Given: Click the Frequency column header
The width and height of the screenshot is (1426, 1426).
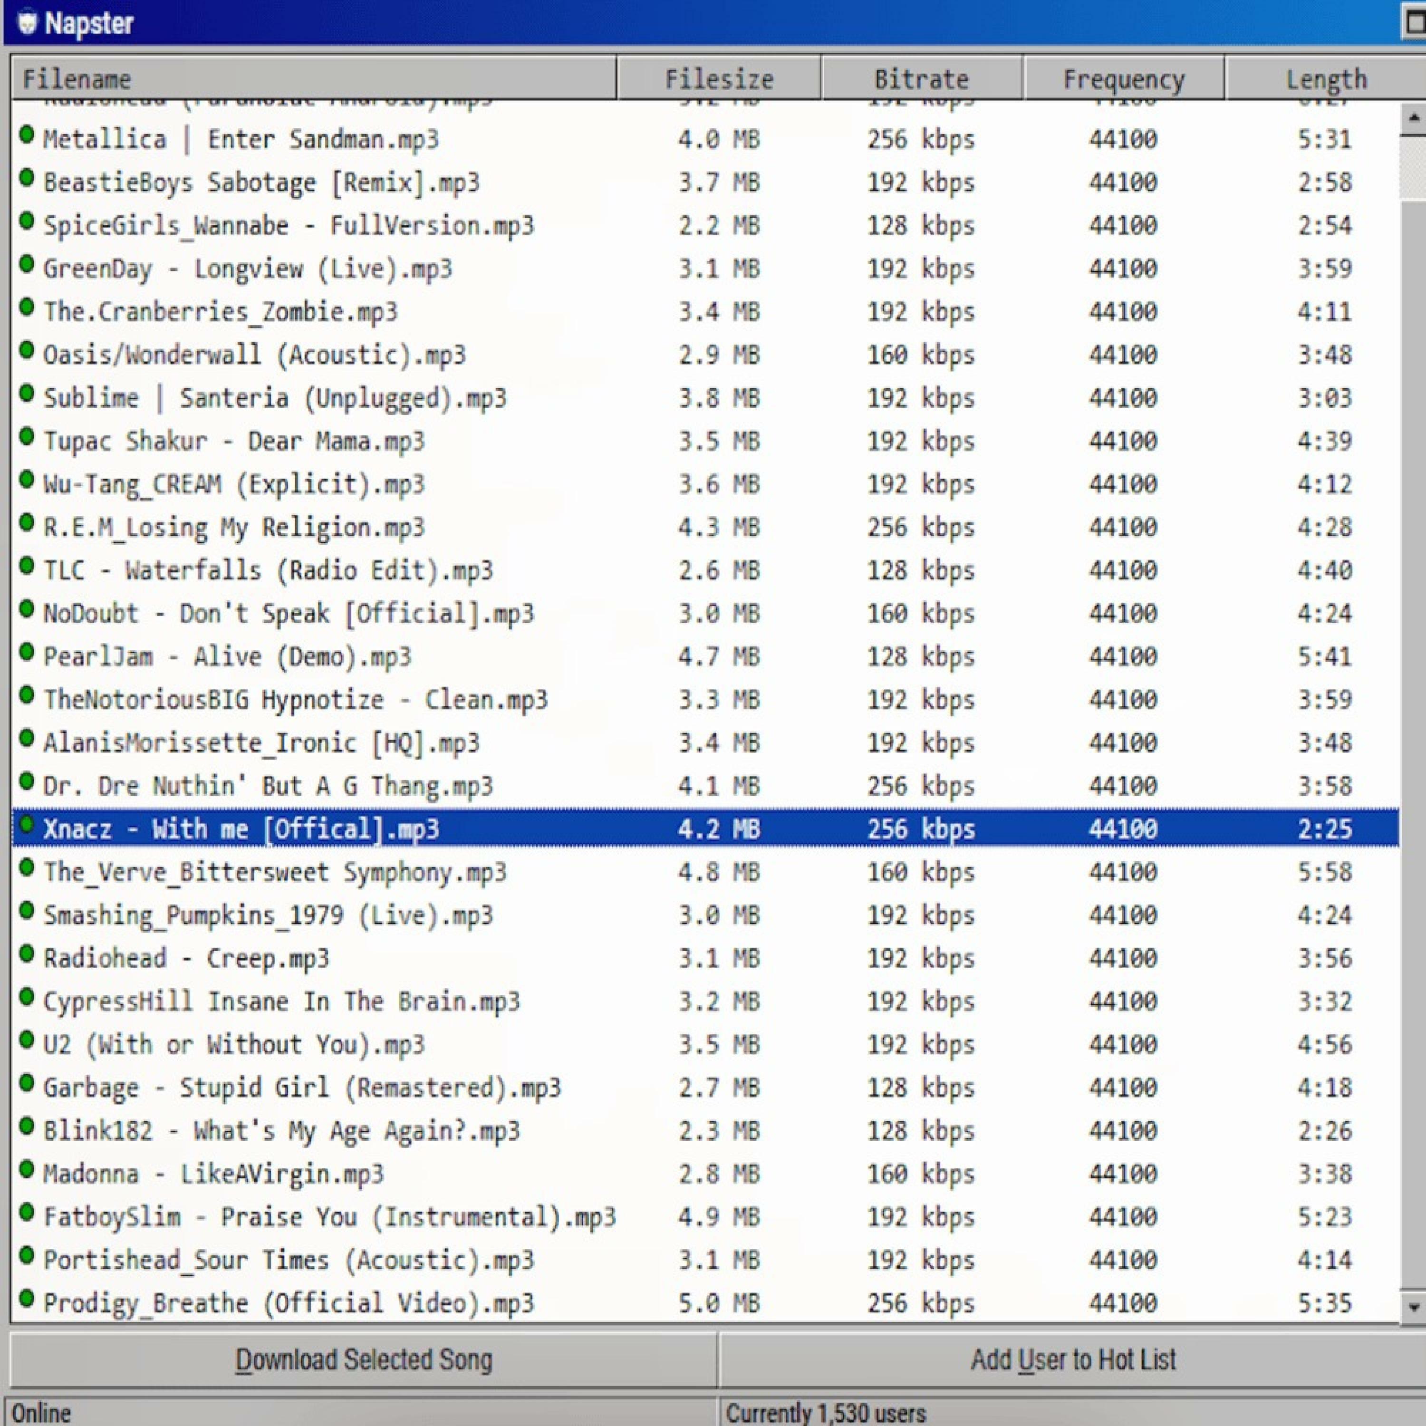Looking at the screenshot, I should (1123, 78).
